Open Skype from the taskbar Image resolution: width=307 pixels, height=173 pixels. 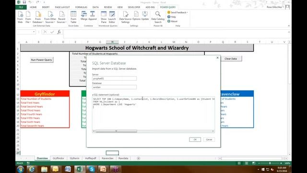click(92, 169)
